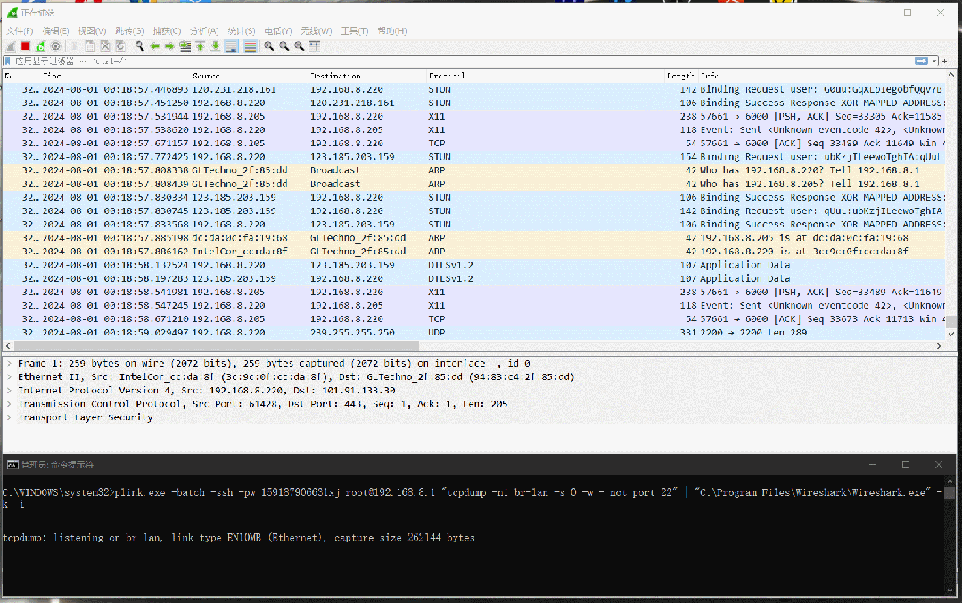Viewport: 962px width, 603px height.
Task: Select the UDP row to 239.255.255.250
Action: click(x=473, y=332)
